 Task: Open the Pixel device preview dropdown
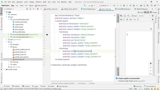[x=135, y=16]
